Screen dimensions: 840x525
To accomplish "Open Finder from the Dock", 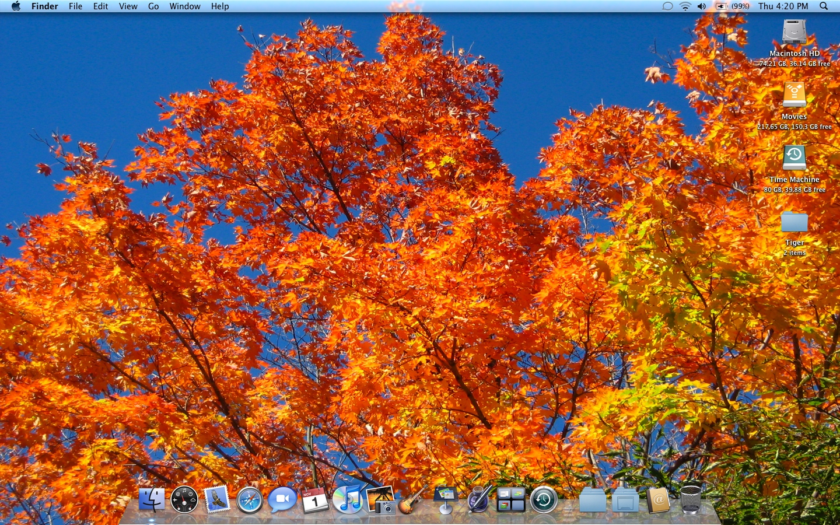I will tap(152, 500).
